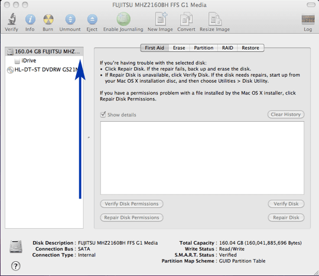Open the Log from the toolbar
Image resolution: width=319 pixels, height=276 pixels.
pyautogui.click(x=308, y=20)
